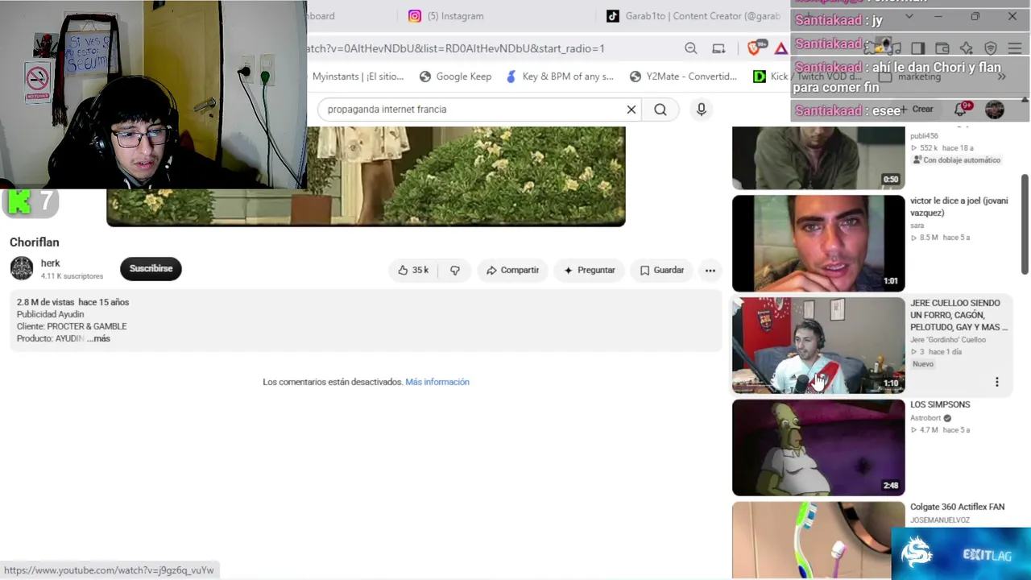Screen dimensions: 1031x580
Task: Click the Colgate 360 Actiflex FAN title
Action: pyautogui.click(x=957, y=507)
